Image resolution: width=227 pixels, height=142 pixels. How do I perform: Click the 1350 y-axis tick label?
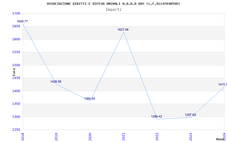16,104
